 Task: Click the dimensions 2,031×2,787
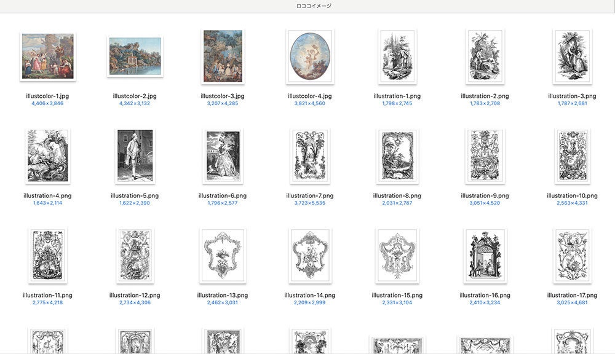pyautogui.click(x=397, y=203)
